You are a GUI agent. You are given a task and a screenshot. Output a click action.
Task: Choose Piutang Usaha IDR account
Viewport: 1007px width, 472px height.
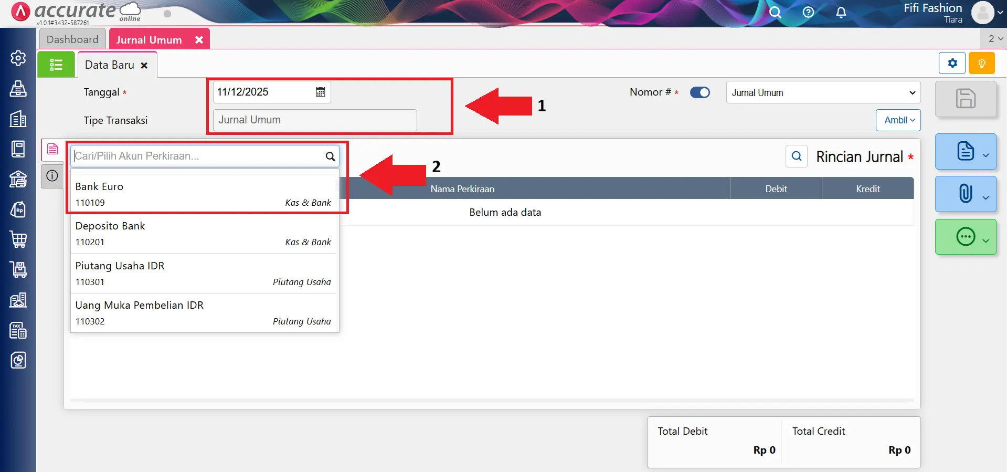203,273
